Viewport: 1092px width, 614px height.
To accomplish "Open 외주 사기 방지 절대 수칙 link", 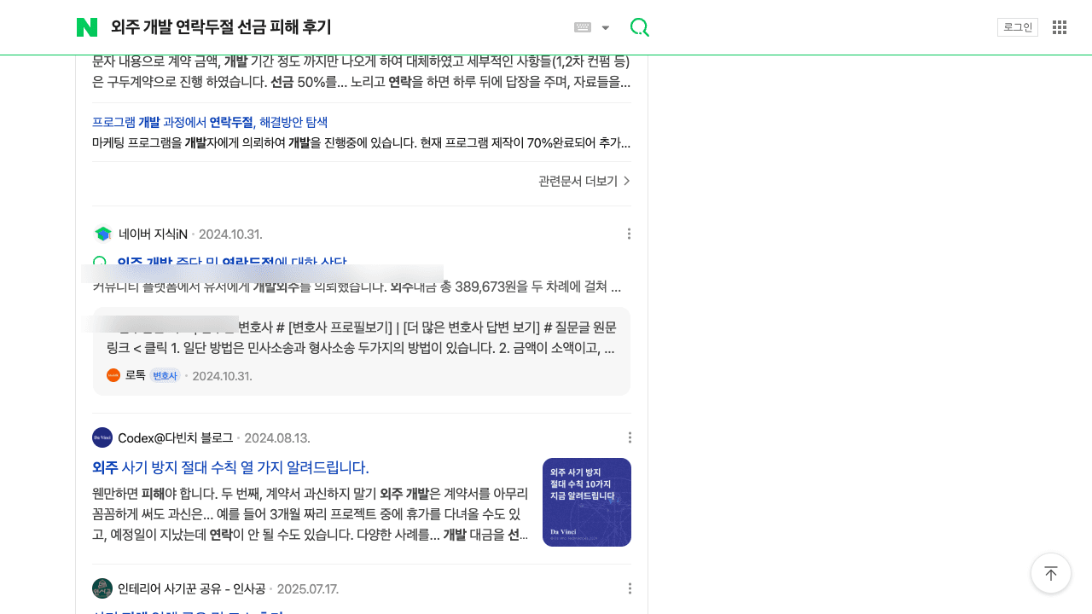I will [230, 467].
